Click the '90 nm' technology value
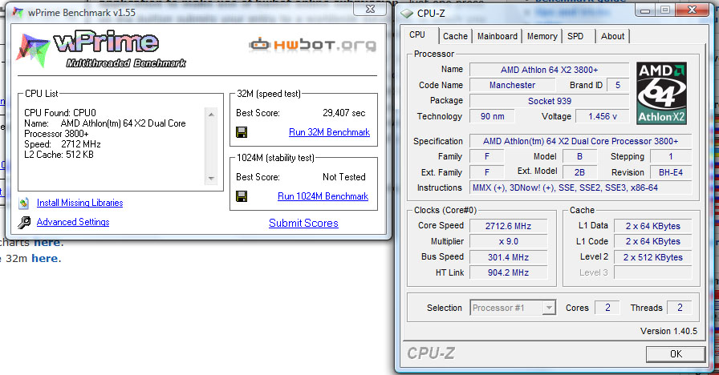The image size is (719, 375). (492, 116)
